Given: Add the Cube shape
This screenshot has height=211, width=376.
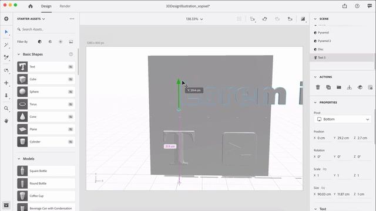Looking at the screenshot, I should 46,79.
